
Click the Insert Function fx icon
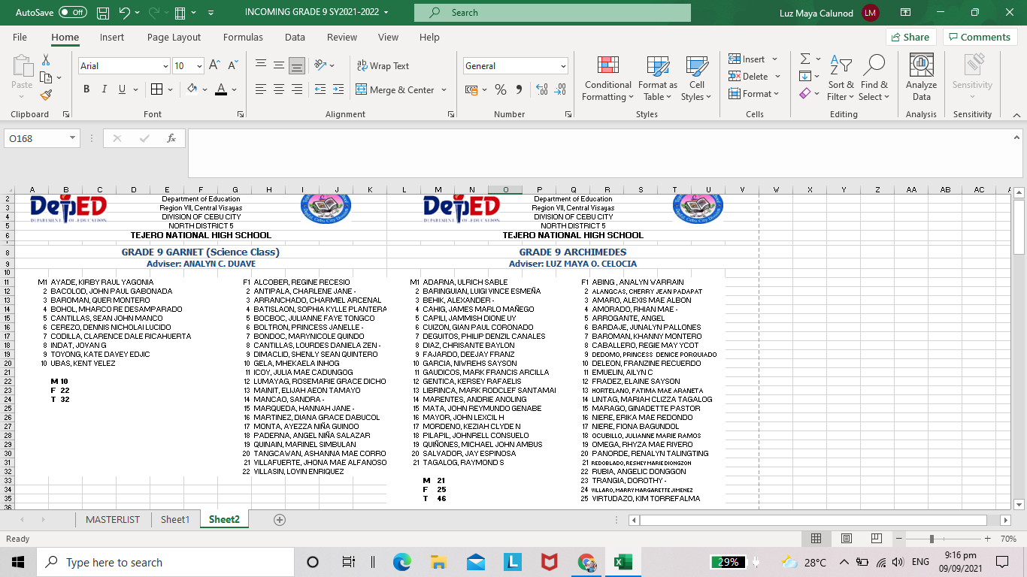click(171, 138)
